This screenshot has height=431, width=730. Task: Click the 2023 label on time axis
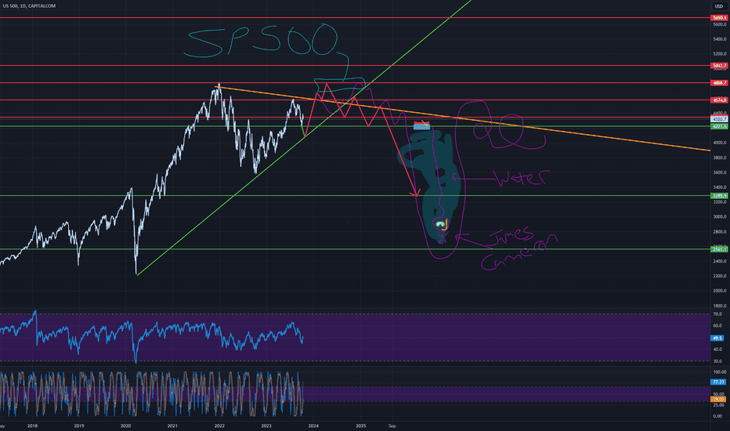266,426
